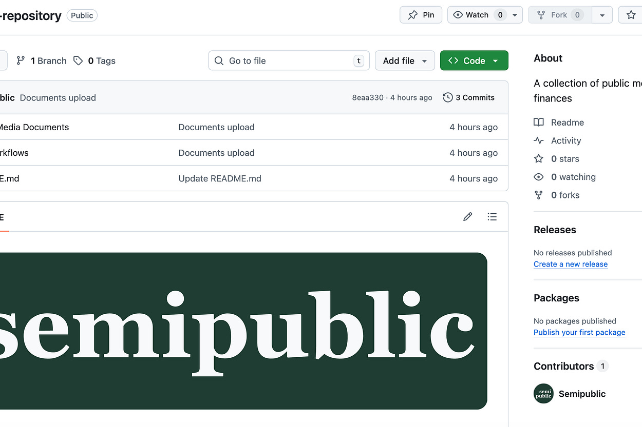Open the Packages heading link
The height and width of the screenshot is (427, 642).
(x=556, y=298)
